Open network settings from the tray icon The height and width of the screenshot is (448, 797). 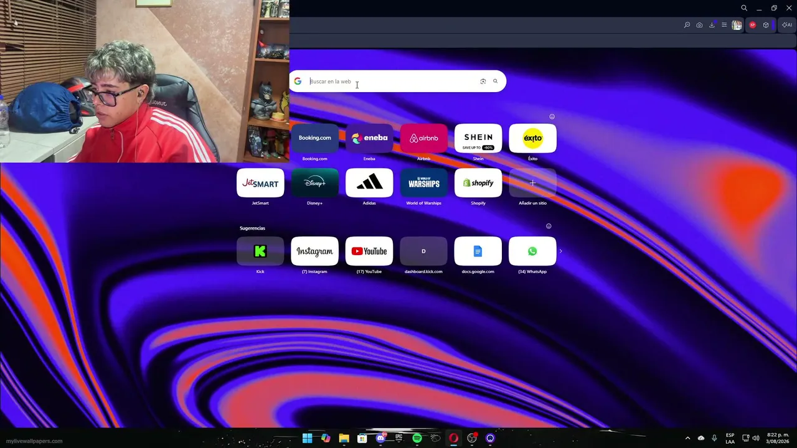(745, 438)
